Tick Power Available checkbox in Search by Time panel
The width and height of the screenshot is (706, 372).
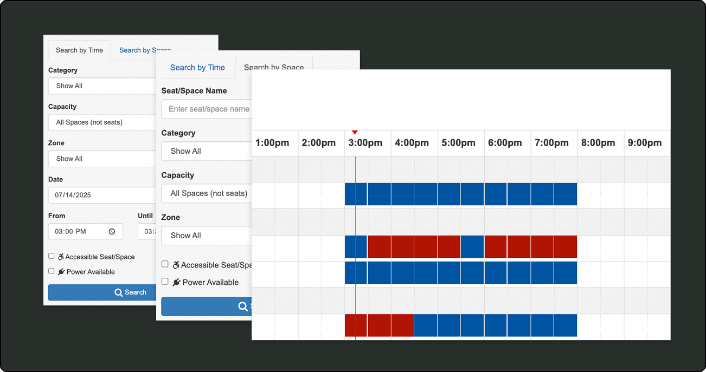tap(52, 271)
